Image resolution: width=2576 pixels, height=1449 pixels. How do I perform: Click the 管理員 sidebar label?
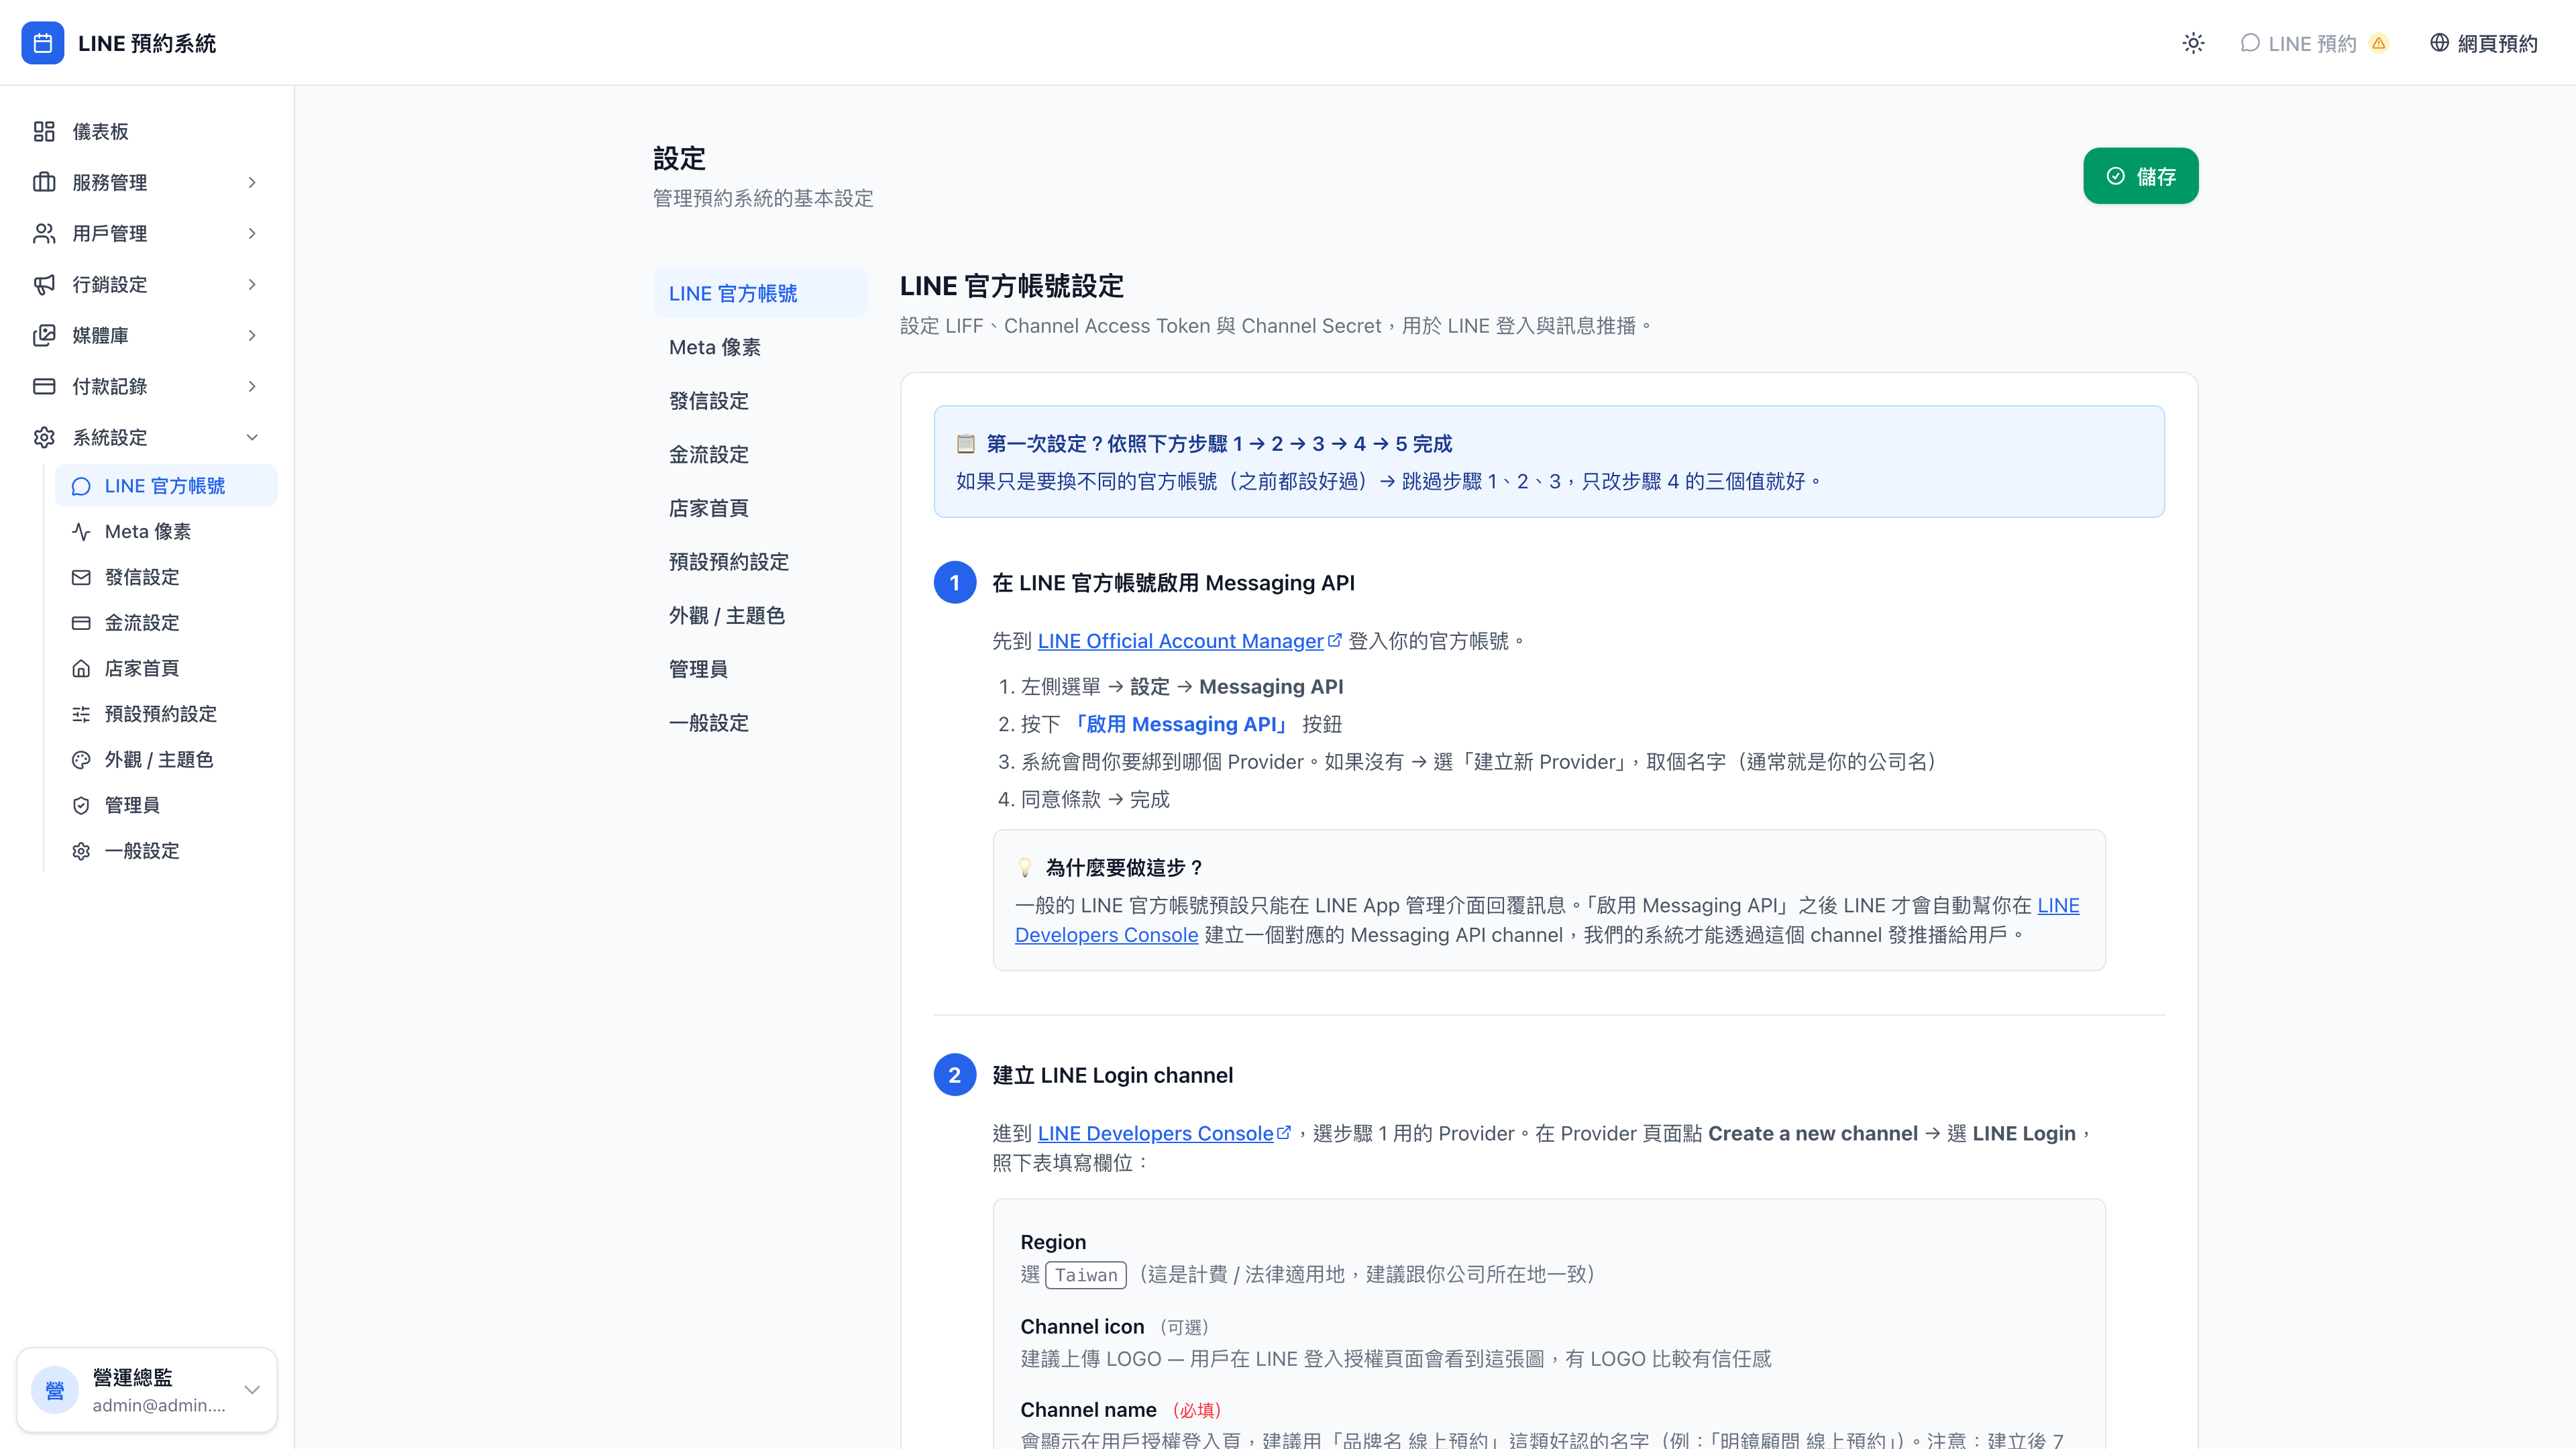coord(132,805)
